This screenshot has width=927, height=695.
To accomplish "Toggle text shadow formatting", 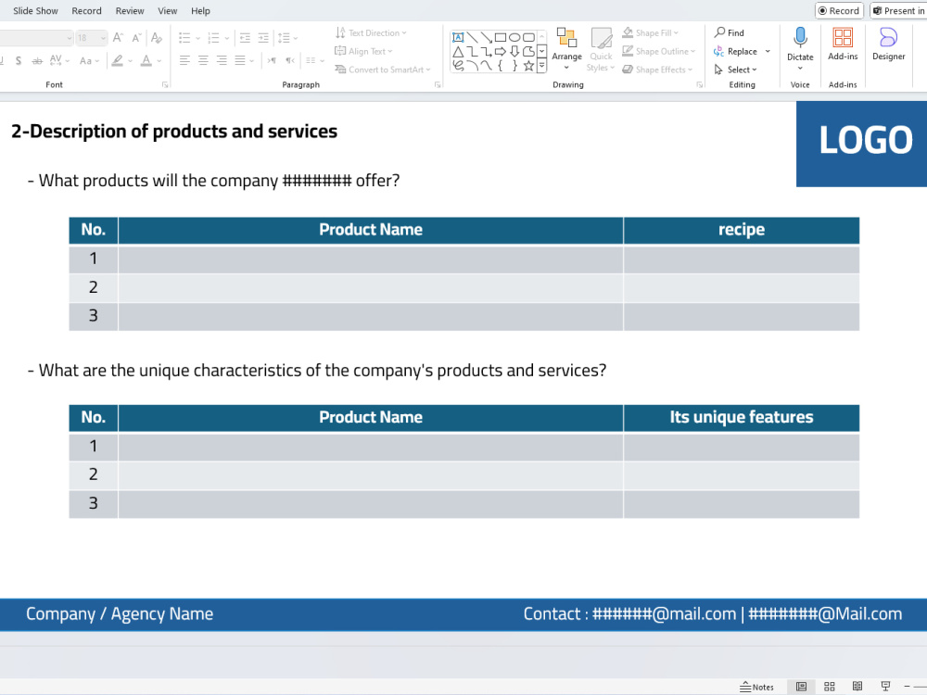I will [19, 60].
